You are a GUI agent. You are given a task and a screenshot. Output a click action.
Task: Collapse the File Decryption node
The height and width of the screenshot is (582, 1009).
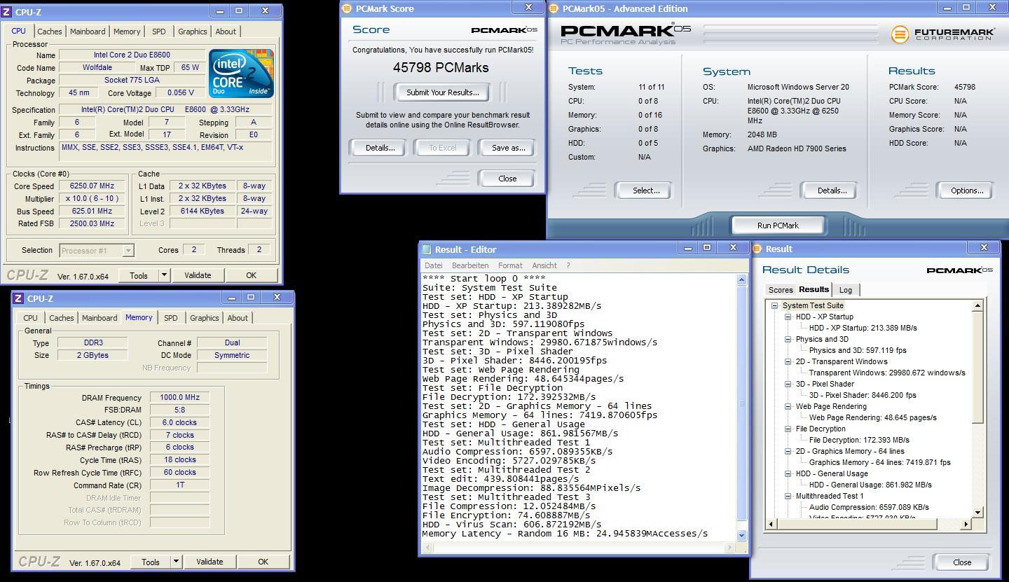tap(788, 429)
